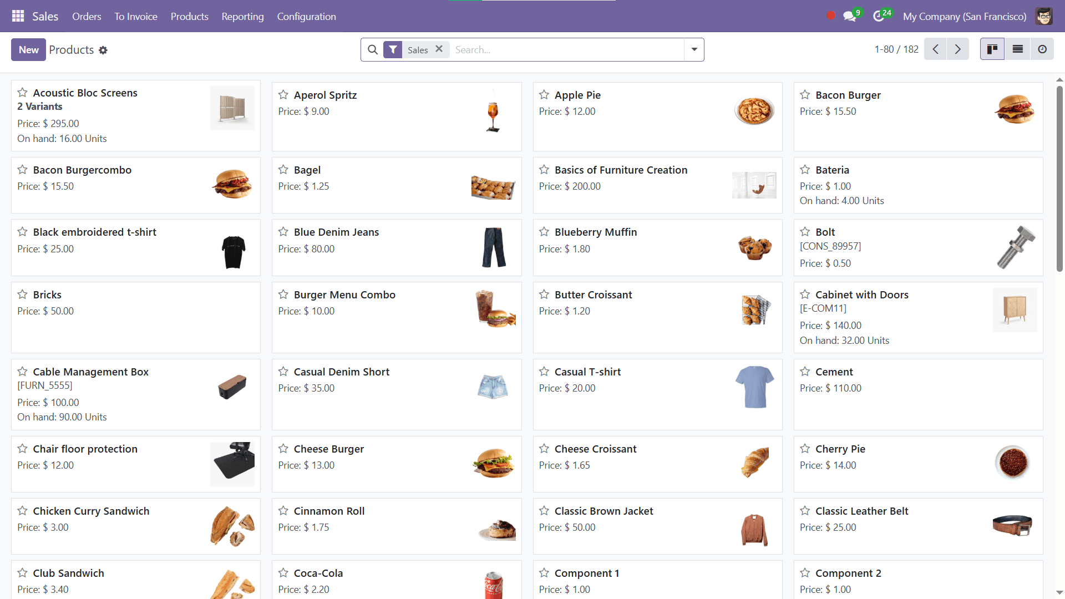The image size is (1065, 599).
Task: Open the filter funnel dropdown
Action: point(393,49)
